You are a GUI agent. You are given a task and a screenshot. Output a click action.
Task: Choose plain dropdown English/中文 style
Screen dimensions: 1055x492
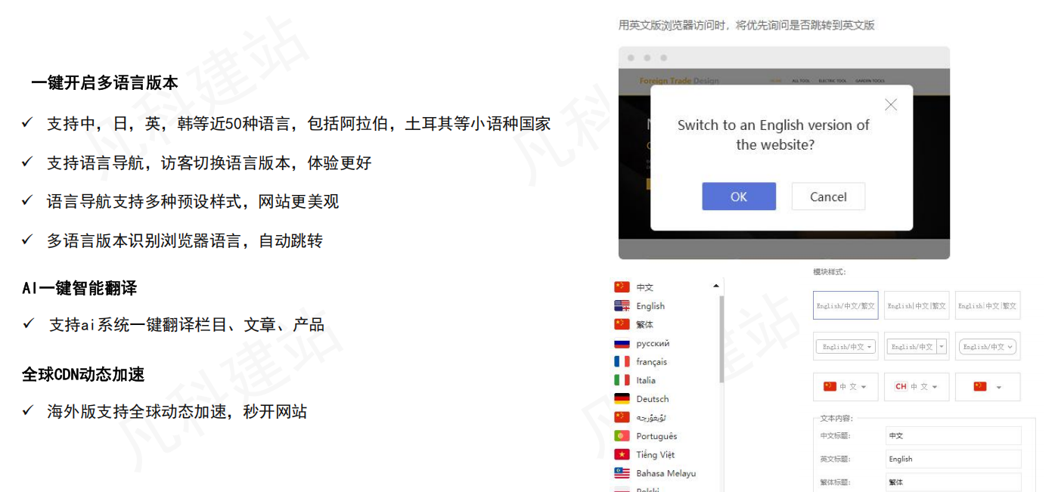click(846, 346)
